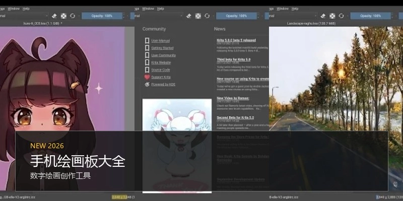Open the Help menu in Landscape-raghu window
Screen dimensions: 403x201
(295, 9)
